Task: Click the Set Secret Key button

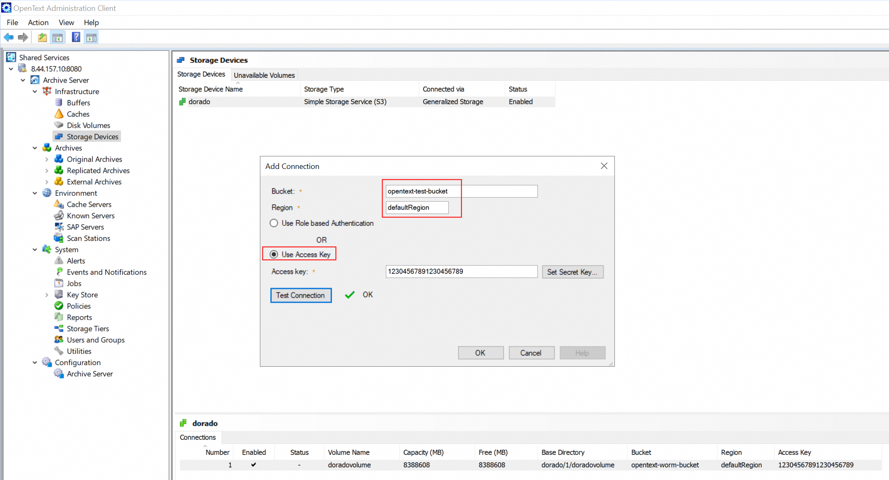Action: (x=573, y=272)
